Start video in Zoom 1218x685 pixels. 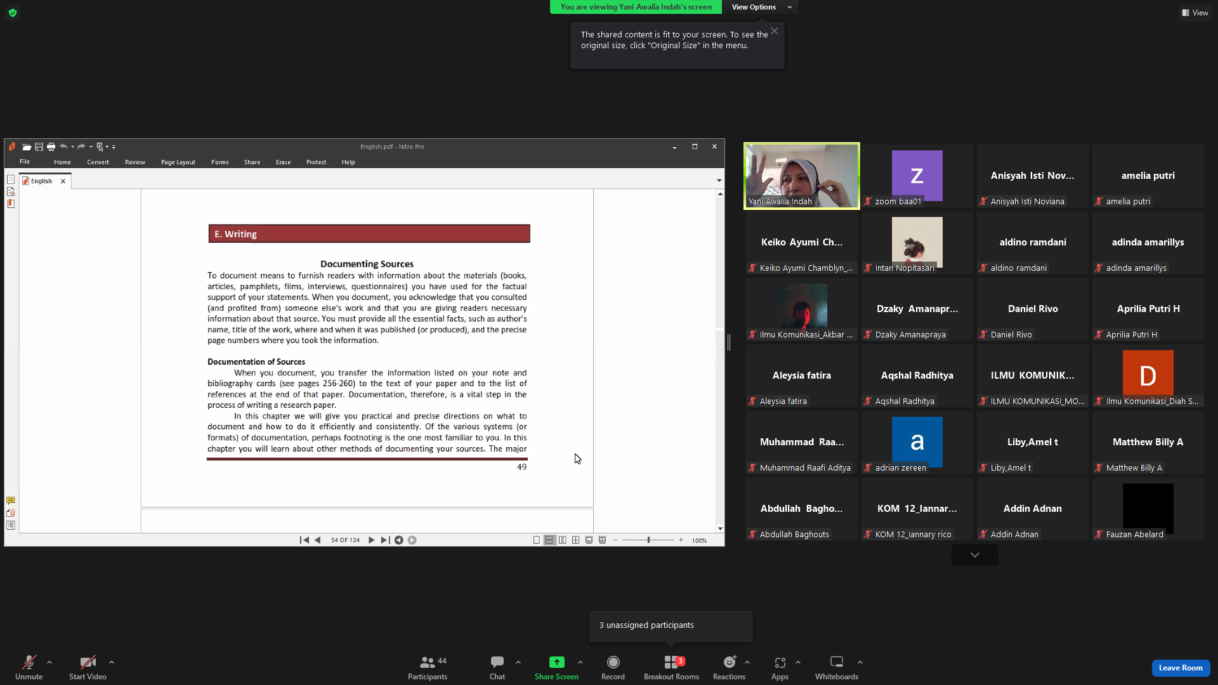(88, 668)
